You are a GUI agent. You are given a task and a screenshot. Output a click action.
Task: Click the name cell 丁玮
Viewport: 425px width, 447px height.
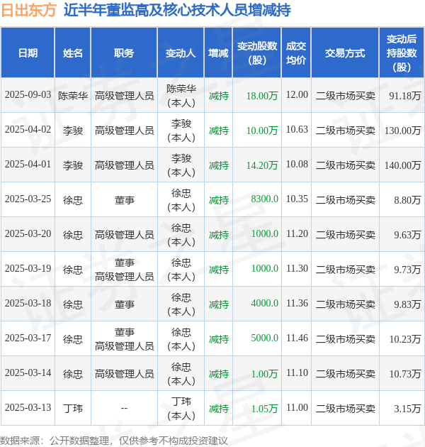pos(72,409)
